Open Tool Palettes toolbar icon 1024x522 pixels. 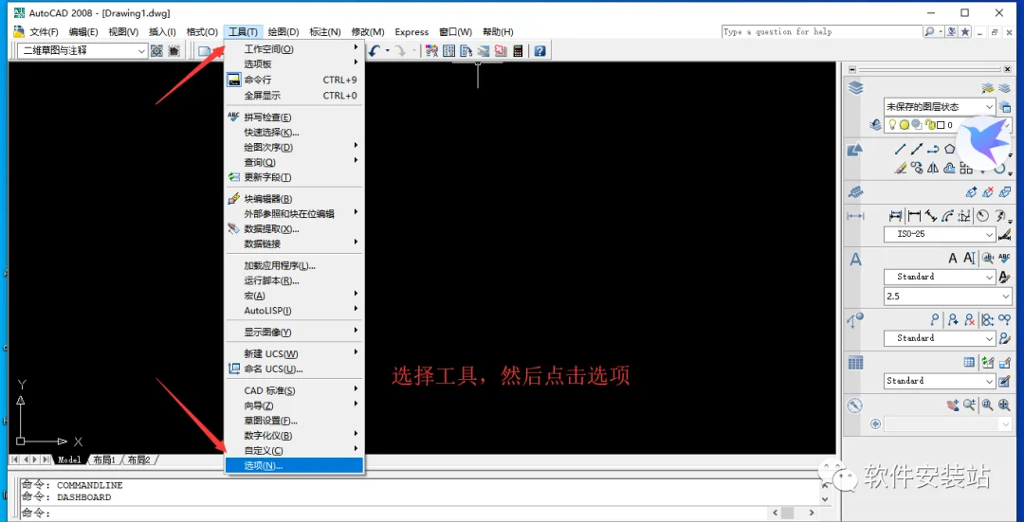[x=466, y=50]
